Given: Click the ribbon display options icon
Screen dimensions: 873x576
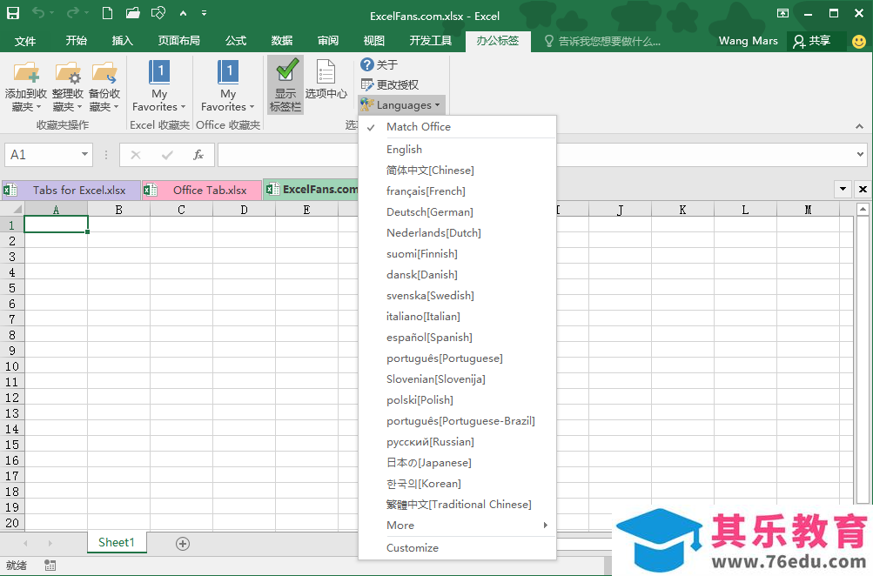Looking at the screenshot, I should (782, 13).
